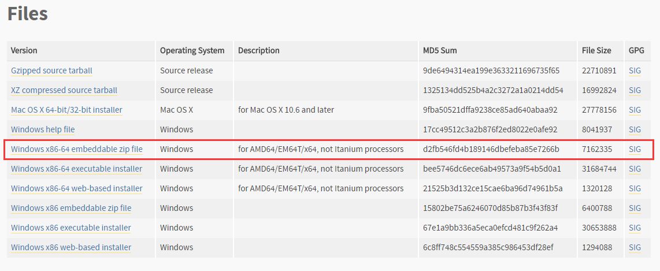Click Mac OS X 64-bit/32-bit installer link

click(x=66, y=110)
